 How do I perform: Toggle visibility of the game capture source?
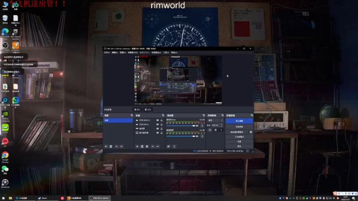click(x=158, y=129)
